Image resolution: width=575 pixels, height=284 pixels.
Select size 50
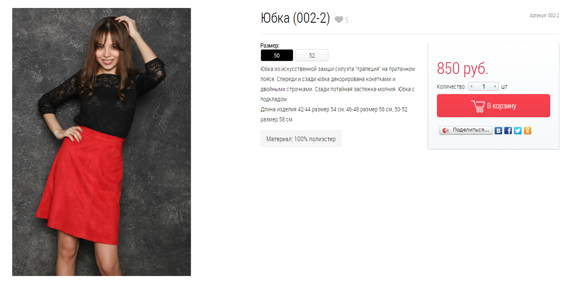pos(277,55)
